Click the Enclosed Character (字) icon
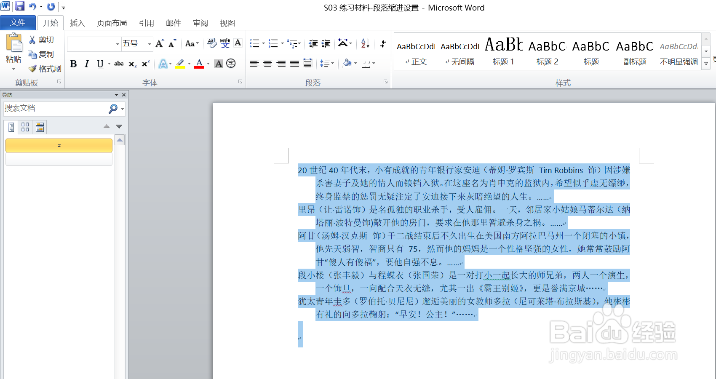The image size is (716, 379). [x=231, y=64]
